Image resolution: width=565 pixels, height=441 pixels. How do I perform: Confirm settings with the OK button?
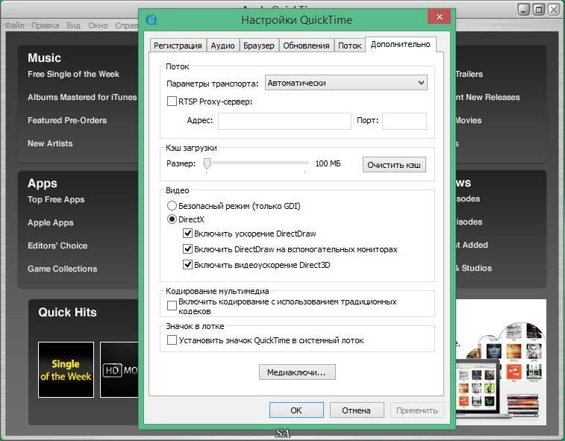[296, 410]
